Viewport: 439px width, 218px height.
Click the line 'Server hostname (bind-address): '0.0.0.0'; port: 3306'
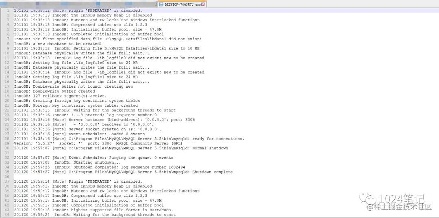tap(104, 120)
